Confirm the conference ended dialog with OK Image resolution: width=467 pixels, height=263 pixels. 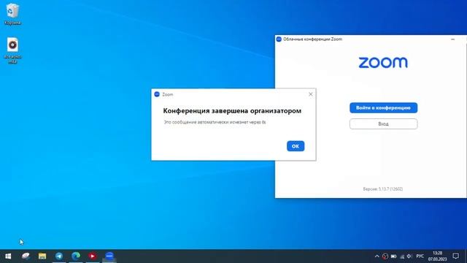click(296, 146)
